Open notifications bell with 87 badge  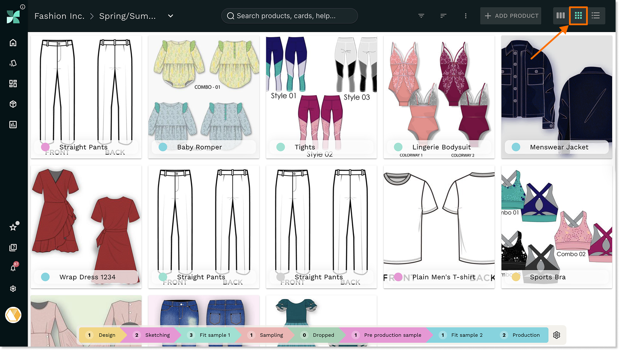[13, 268]
